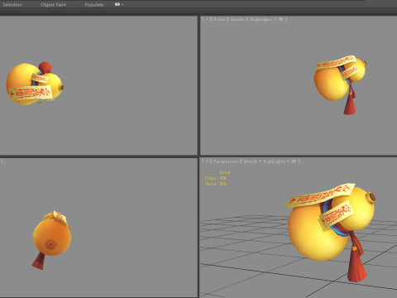Image resolution: width=397 pixels, height=298 pixels.
Task: Open the Populate ribbon tab
Action: click(94, 5)
